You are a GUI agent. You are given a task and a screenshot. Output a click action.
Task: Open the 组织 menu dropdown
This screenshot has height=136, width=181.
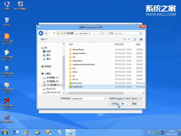coord(44,39)
